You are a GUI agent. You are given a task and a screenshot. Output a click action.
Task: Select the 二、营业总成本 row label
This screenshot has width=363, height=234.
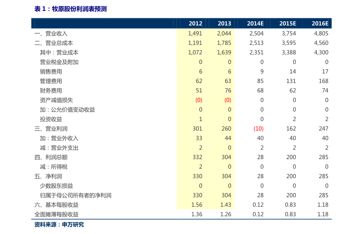[x=54, y=43]
